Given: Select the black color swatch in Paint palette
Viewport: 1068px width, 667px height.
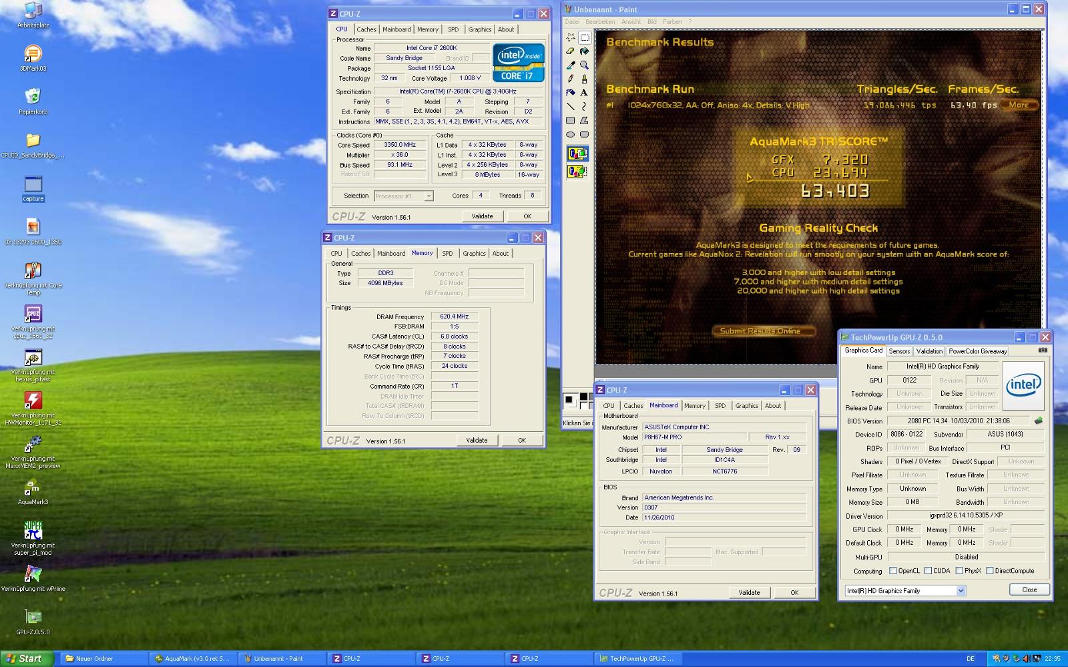Looking at the screenshot, I should click(x=583, y=397).
